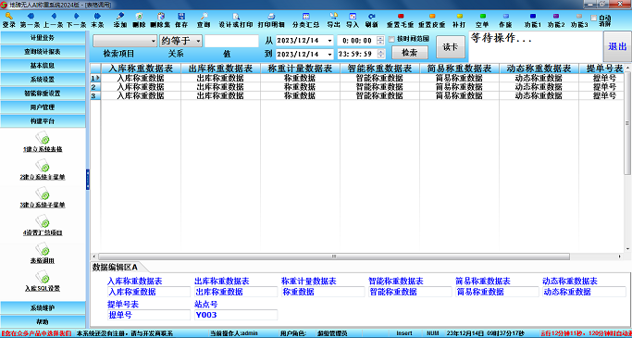632x338 pixels.
Task: Click the 登录 key icon
Action: pyautogui.click(x=9, y=16)
